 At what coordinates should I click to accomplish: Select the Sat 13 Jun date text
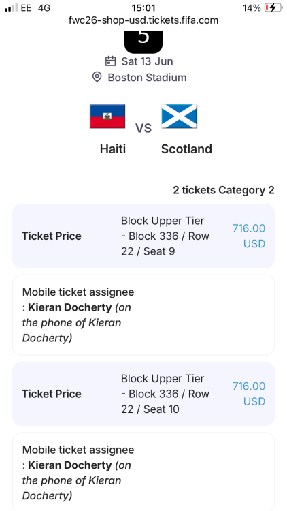tap(147, 61)
